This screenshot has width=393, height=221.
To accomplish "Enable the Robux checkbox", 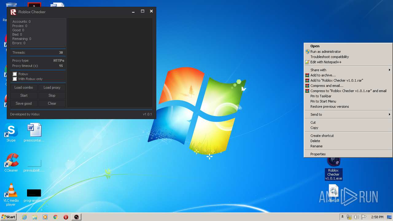I will coord(15,74).
